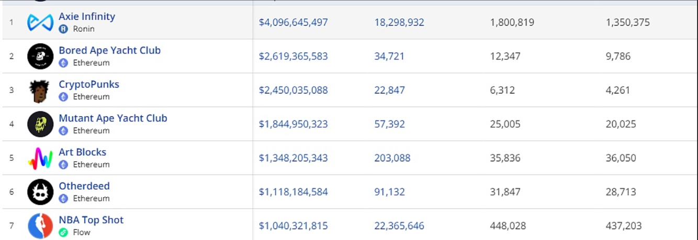The height and width of the screenshot is (240, 698).
Task: Open the Mutant Ape Yacht Club link
Action: point(112,118)
